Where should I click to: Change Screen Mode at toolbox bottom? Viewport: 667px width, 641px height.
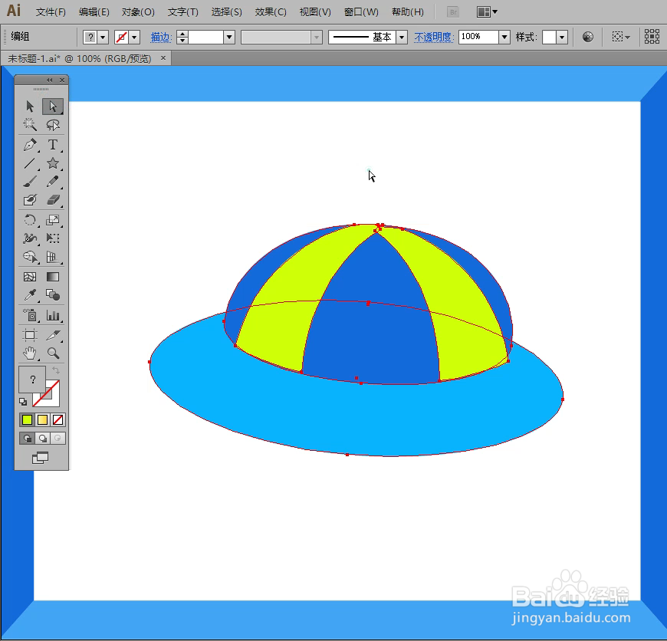[41, 458]
